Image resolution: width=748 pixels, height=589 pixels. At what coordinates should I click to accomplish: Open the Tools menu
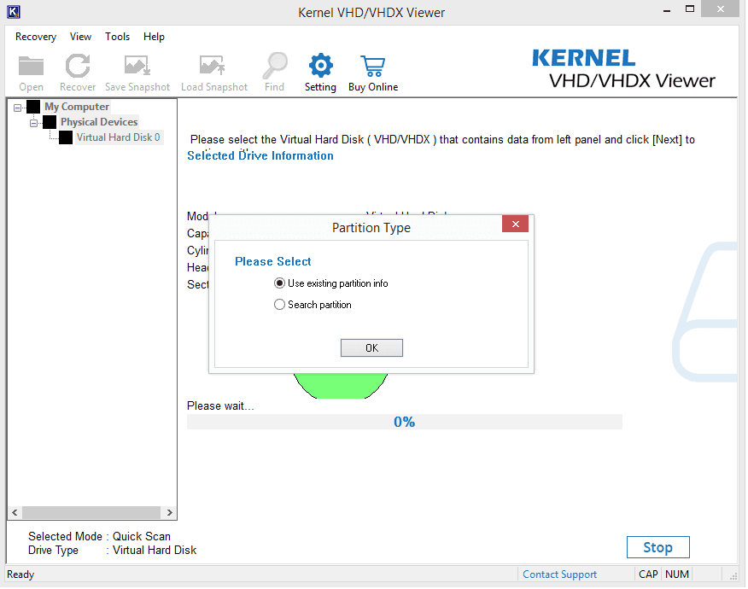click(x=118, y=37)
